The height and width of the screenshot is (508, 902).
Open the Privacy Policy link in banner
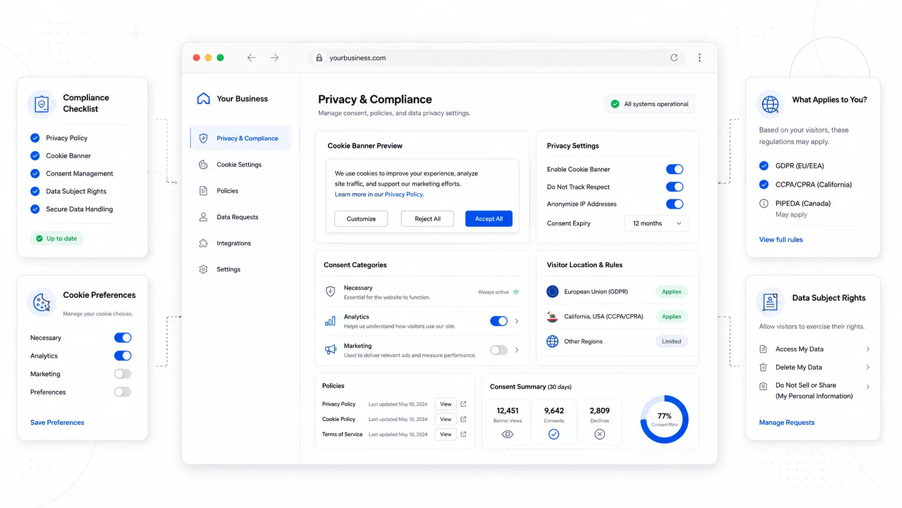(x=404, y=194)
